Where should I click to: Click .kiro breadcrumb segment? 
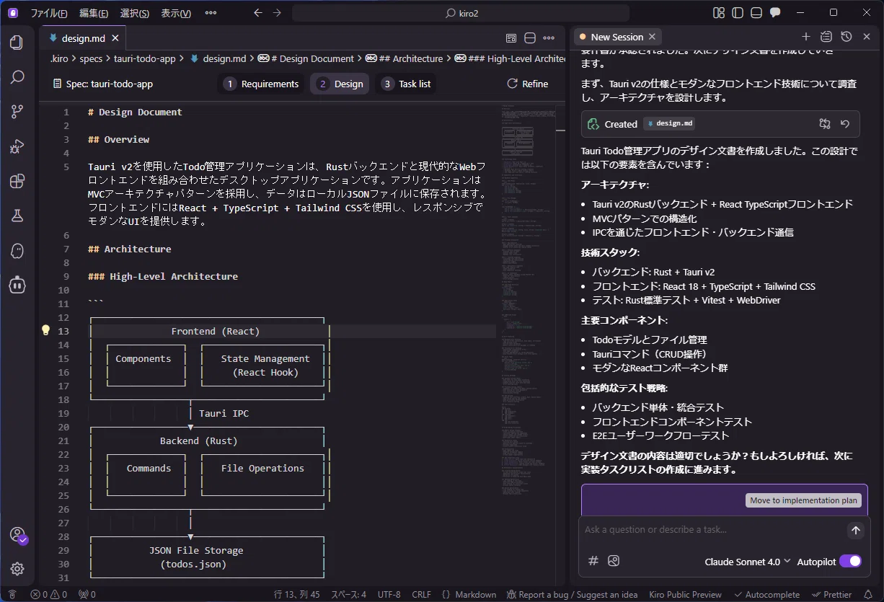59,58
